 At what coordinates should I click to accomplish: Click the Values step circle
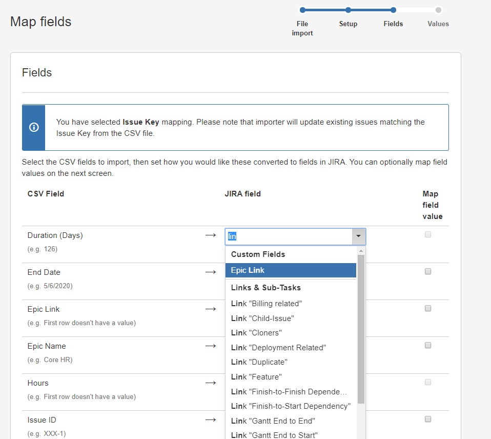pos(438,10)
